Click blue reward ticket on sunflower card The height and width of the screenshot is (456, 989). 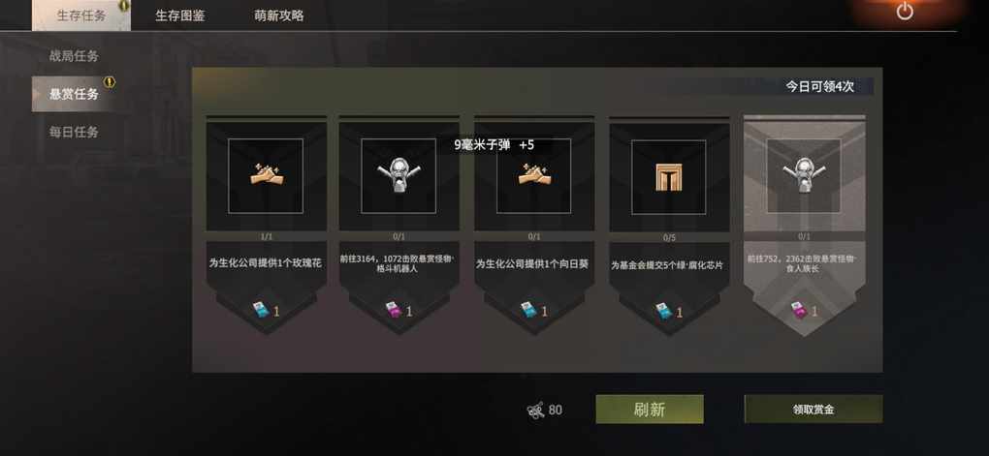[528, 311]
